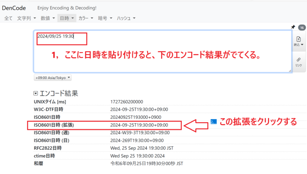This screenshot has height=174, width=307.
Task: Open the カラー menu
Action: (86, 18)
